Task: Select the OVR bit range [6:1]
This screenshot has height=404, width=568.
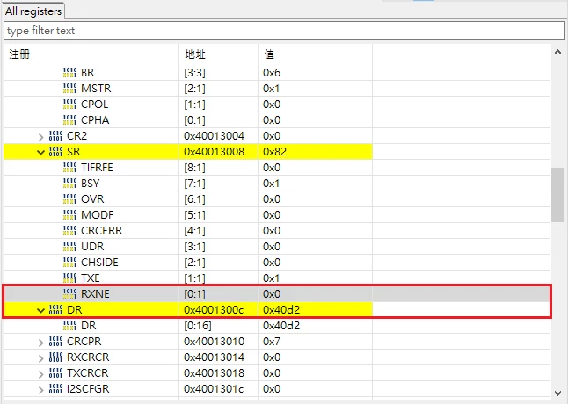Action: point(194,198)
